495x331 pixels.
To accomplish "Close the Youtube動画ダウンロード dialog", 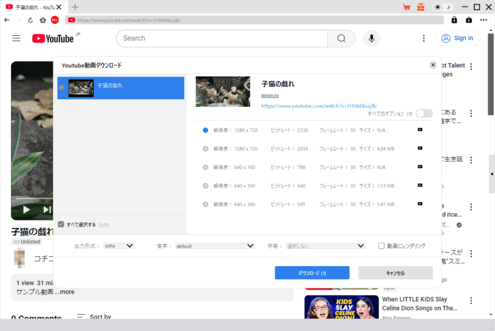I will click(x=433, y=65).
